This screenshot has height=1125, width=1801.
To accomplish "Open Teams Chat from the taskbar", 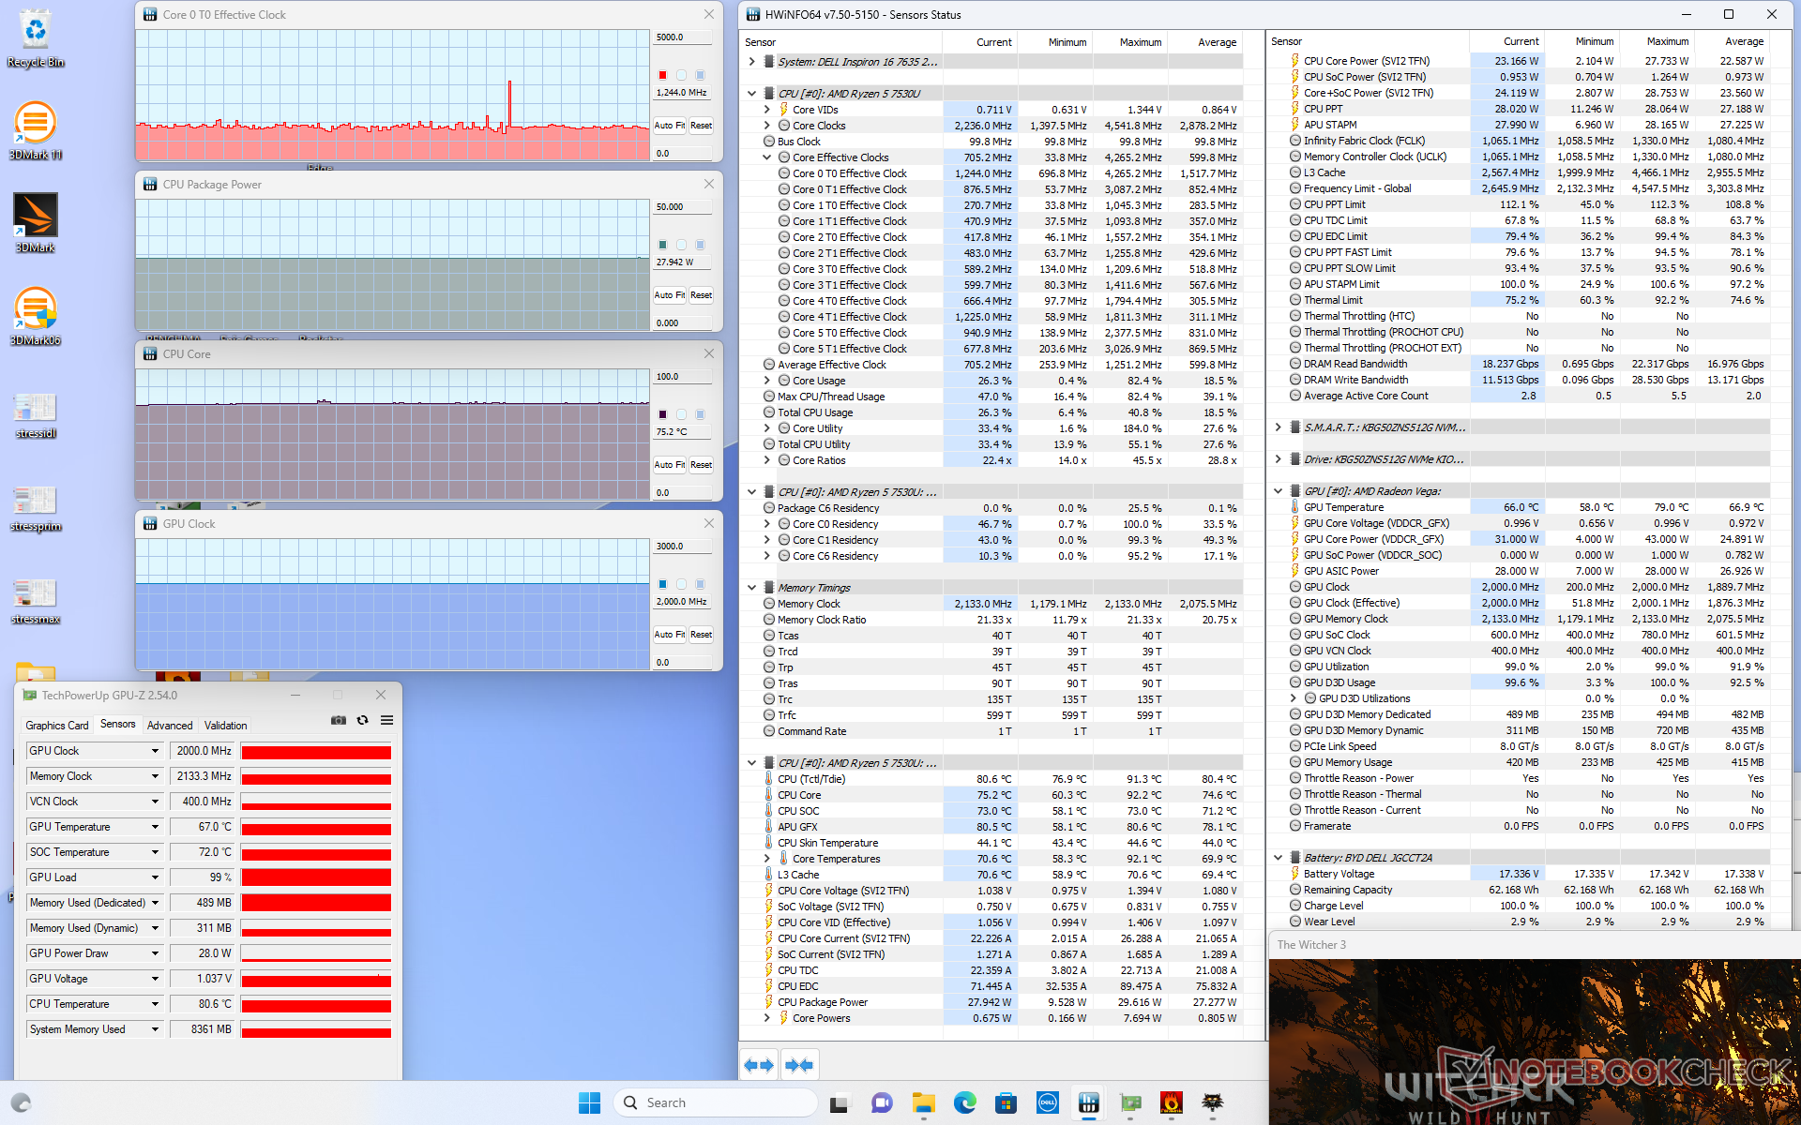I will click(882, 1102).
